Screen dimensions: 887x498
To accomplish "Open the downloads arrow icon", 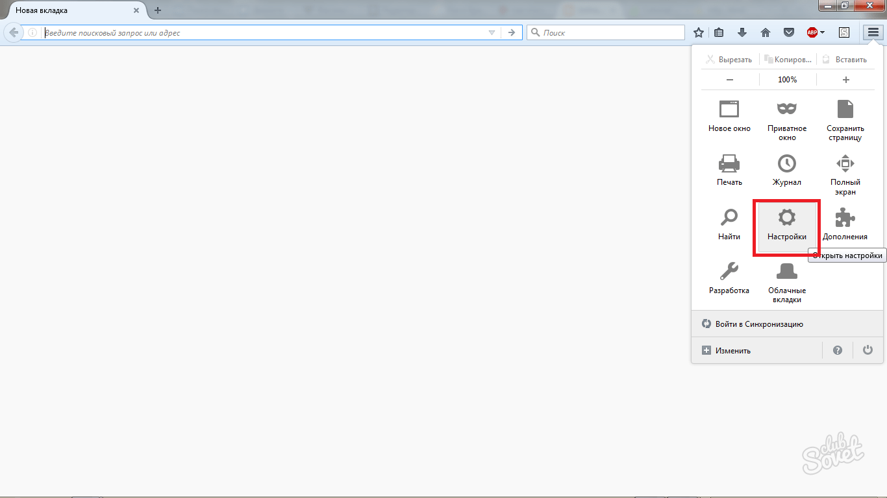I will pyautogui.click(x=742, y=32).
